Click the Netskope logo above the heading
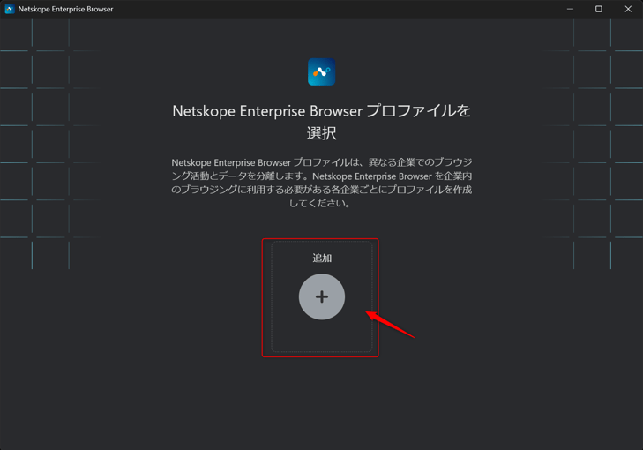The image size is (643, 450). pos(321,71)
